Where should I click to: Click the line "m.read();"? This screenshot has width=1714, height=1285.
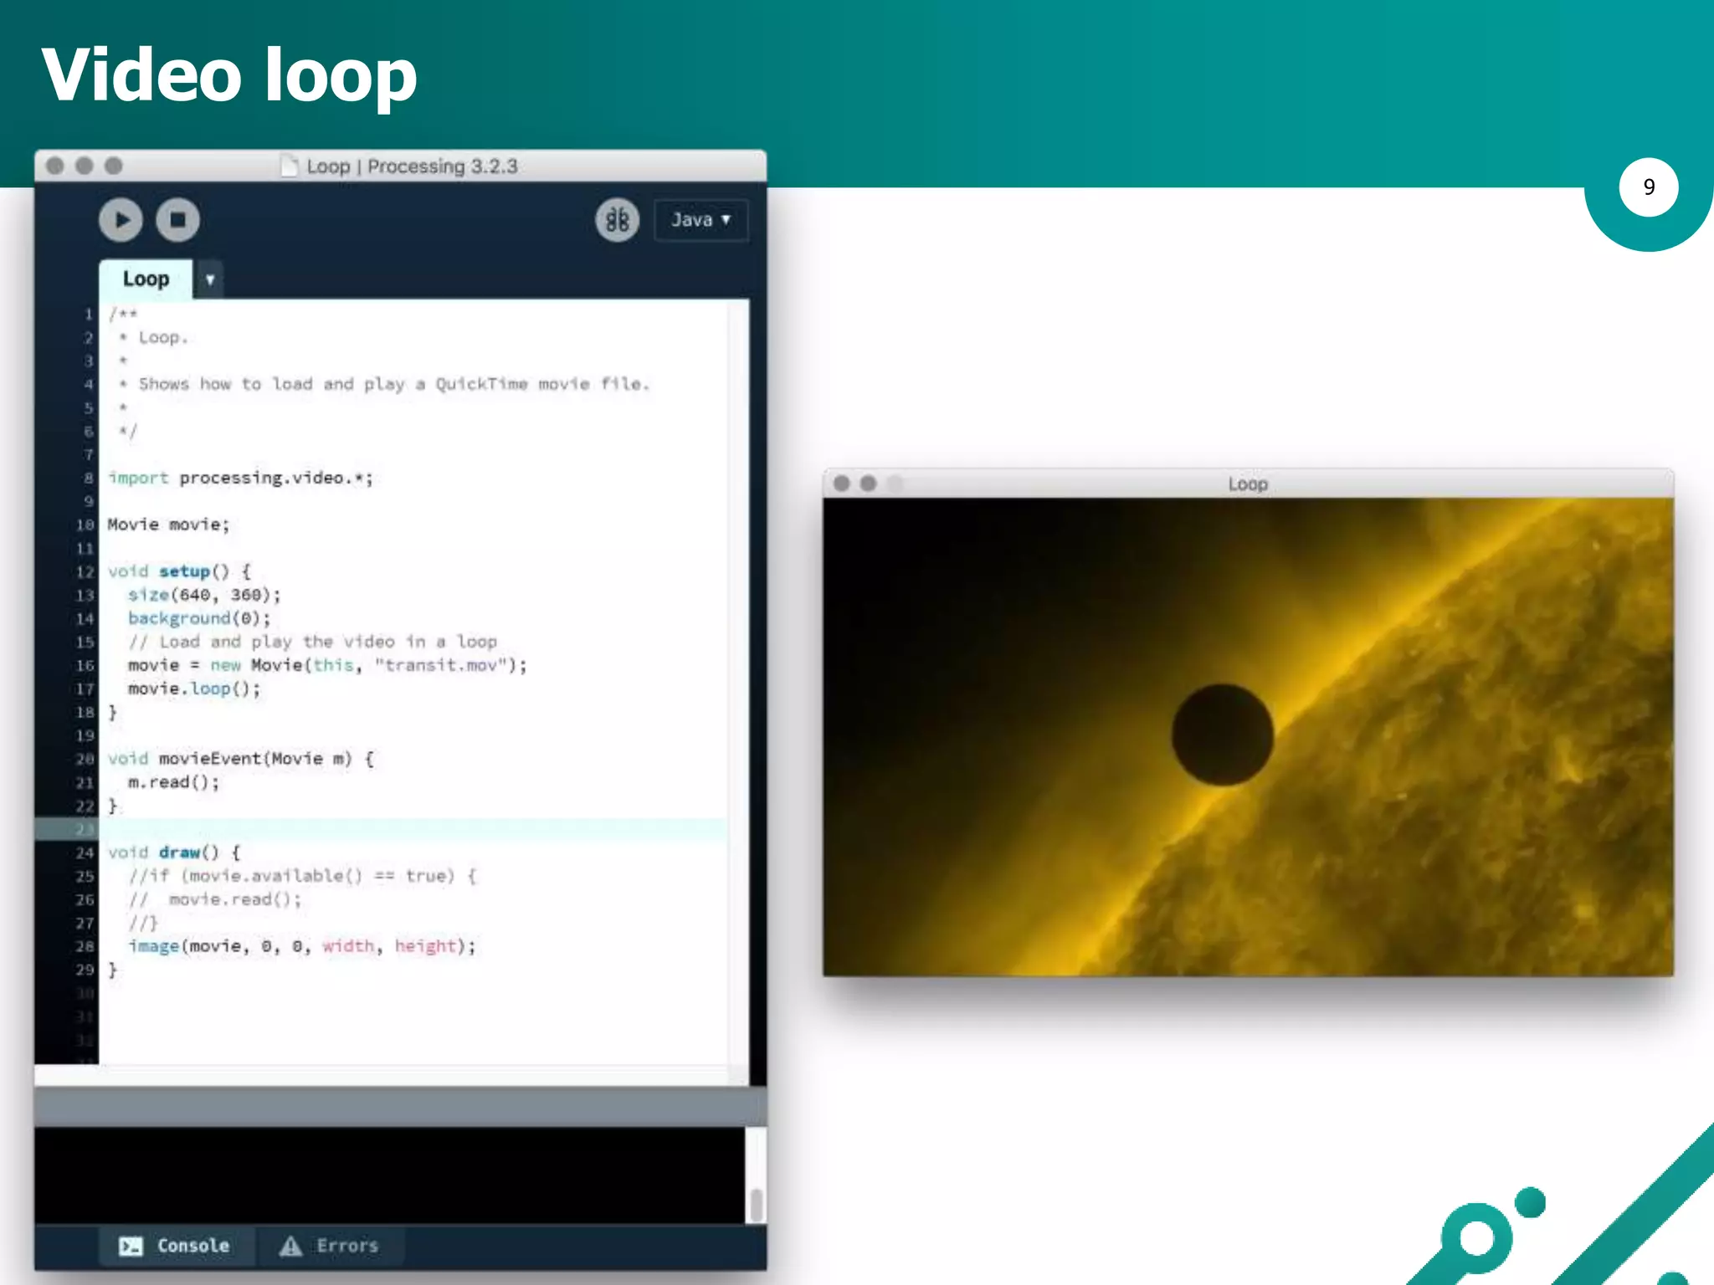coord(173,782)
